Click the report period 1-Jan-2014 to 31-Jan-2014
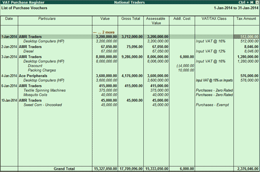 (x=236, y=8)
